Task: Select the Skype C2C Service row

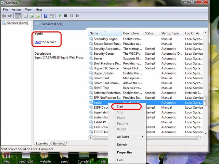Action: tap(146, 68)
